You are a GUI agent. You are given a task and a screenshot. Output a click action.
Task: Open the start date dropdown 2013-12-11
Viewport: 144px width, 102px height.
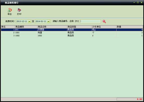[29, 21]
